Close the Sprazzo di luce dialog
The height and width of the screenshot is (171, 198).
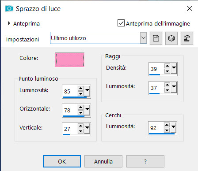tap(190, 8)
